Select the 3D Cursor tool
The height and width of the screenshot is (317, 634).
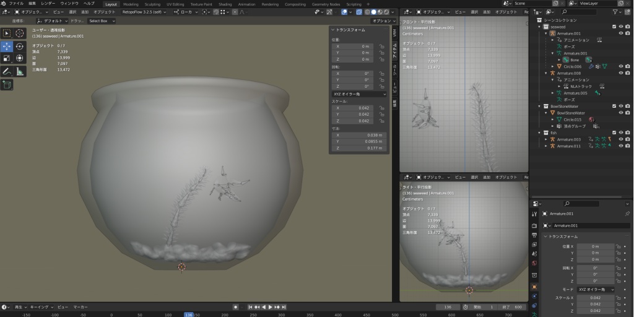tap(19, 33)
